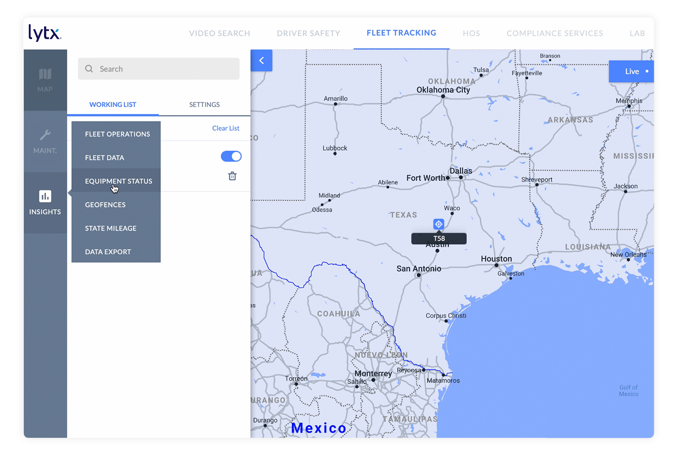Viewport: 678px width, 452px height.
Task: Open the WORKING LIST tab
Action: pyautogui.click(x=112, y=104)
